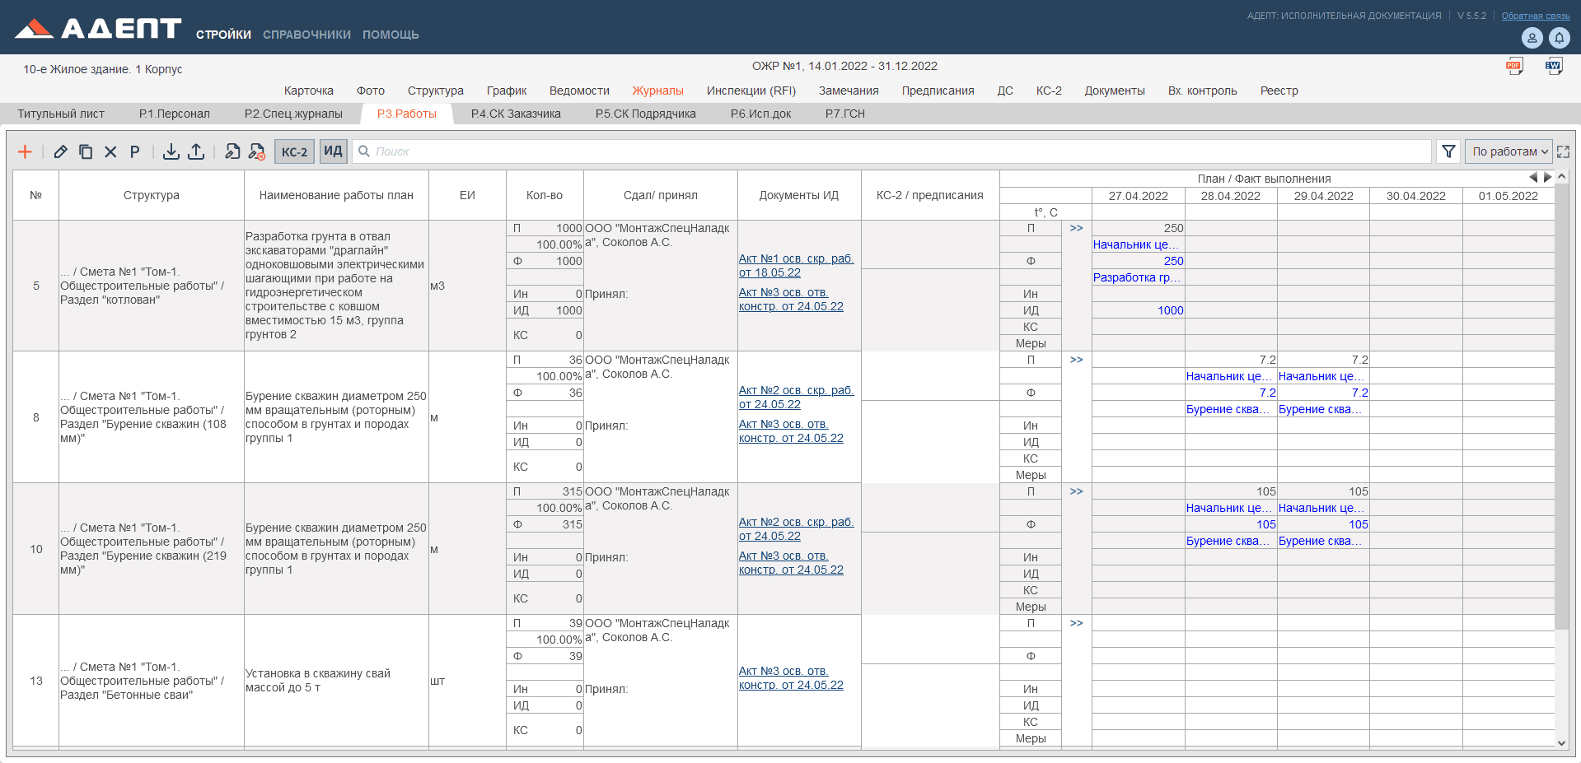Click the copy record icon
This screenshot has height=763, width=1581.
[86, 151]
